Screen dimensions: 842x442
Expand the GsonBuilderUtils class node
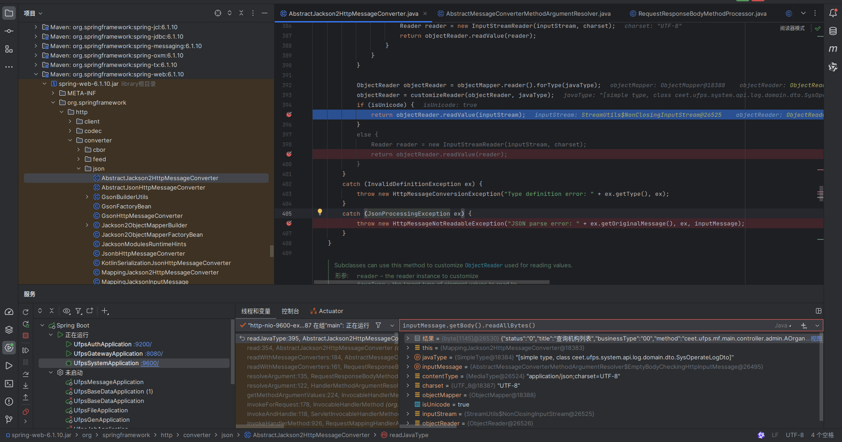click(x=87, y=197)
